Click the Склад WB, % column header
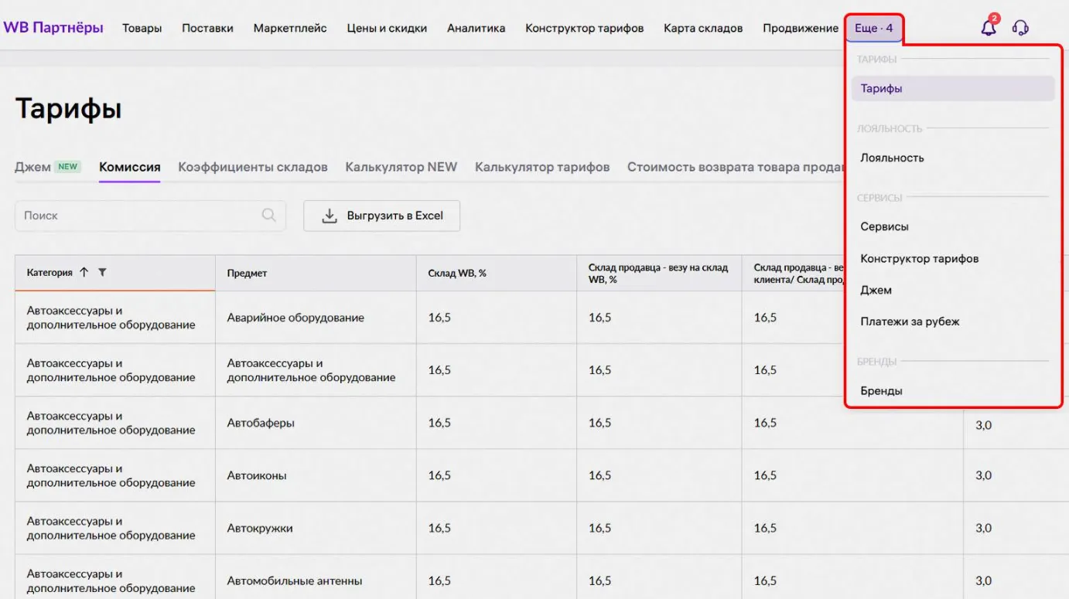The height and width of the screenshot is (599, 1069). [457, 273]
